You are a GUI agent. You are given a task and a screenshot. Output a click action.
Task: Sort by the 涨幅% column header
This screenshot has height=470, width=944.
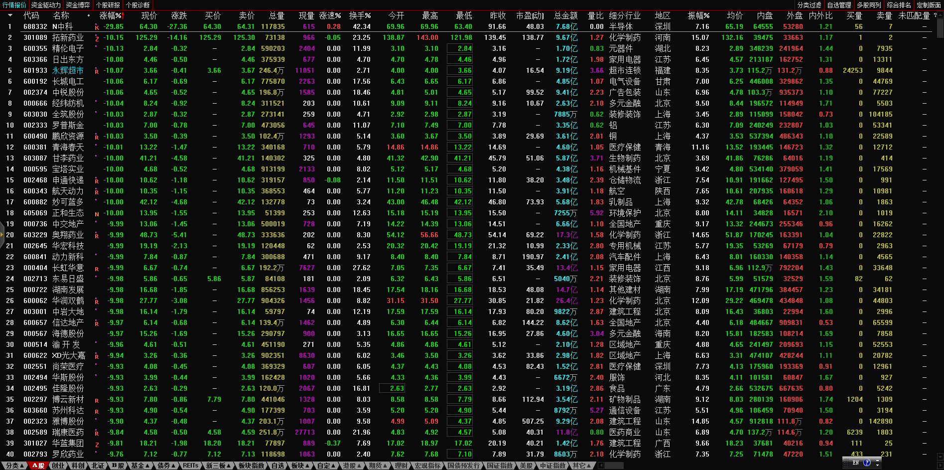tap(111, 15)
